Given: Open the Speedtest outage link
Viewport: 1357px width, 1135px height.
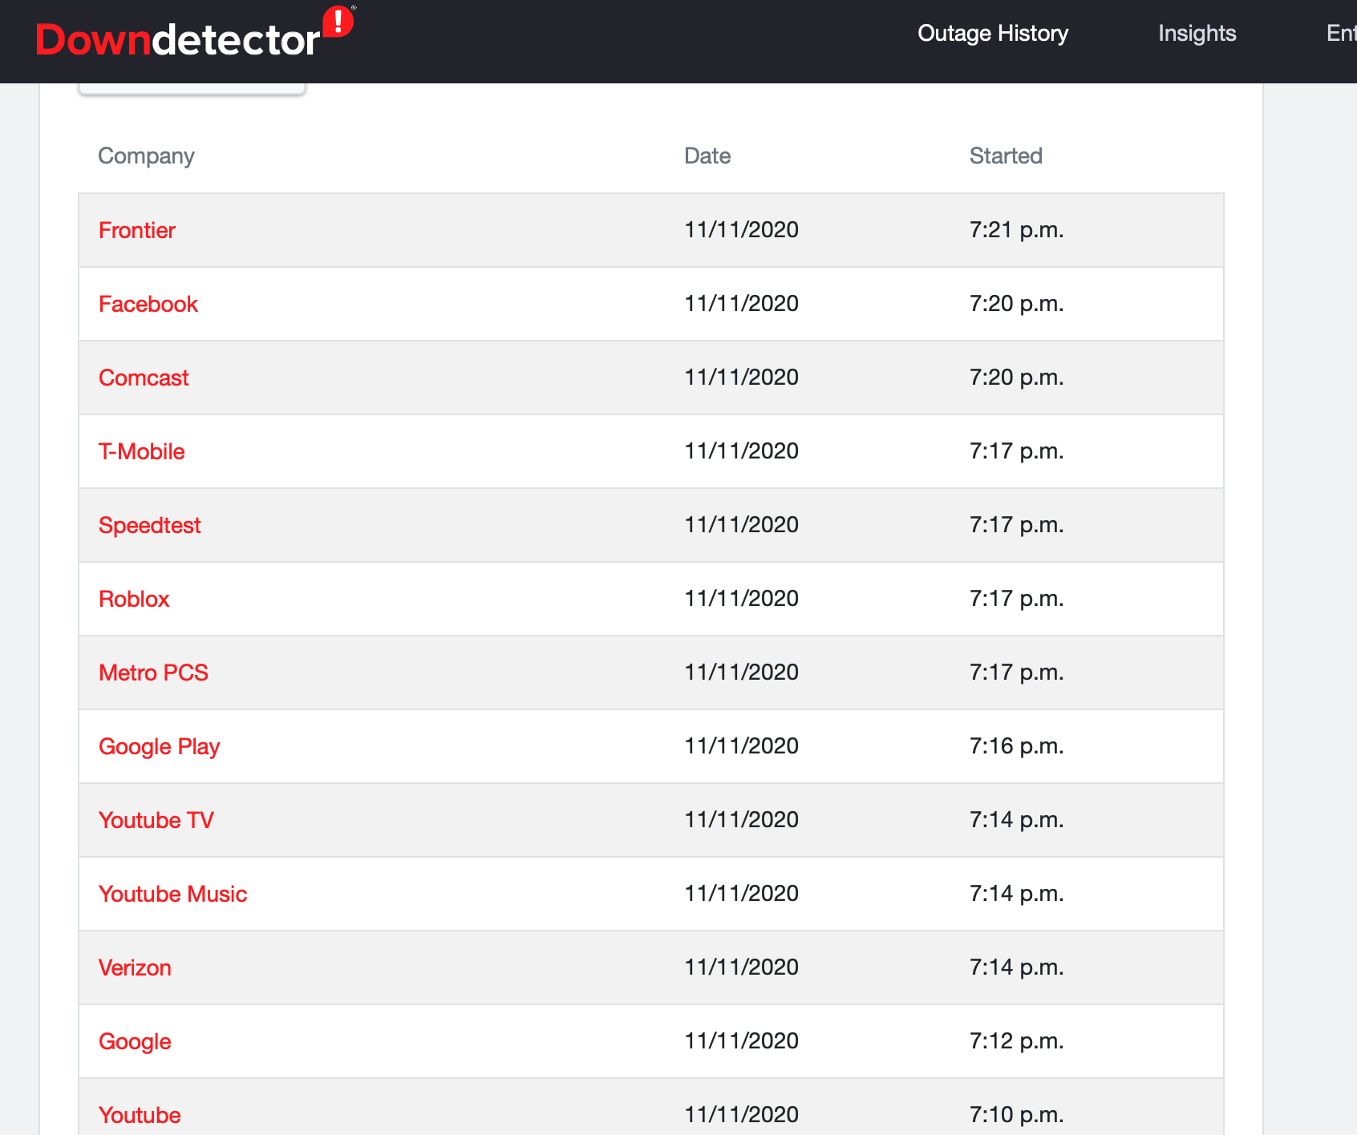Looking at the screenshot, I should (150, 525).
